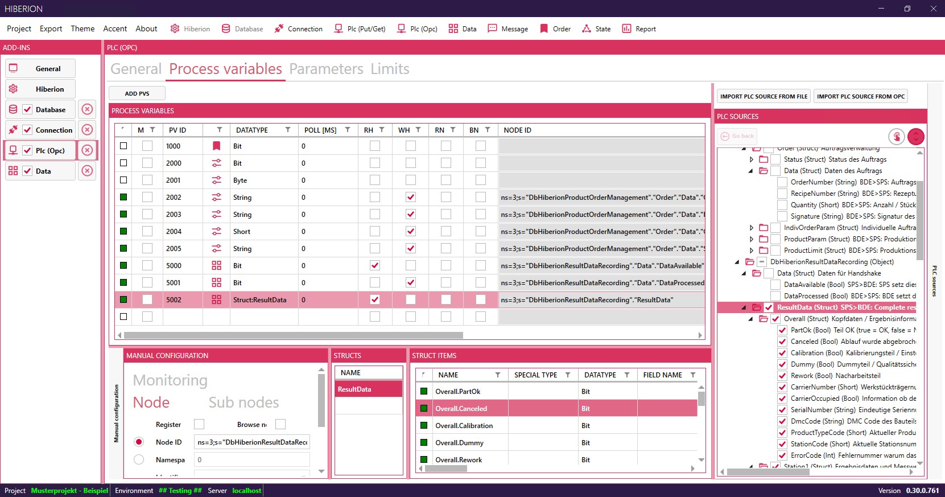Open the POLL [MS] column filter icon
945x497 pixels.
[348, 130]
